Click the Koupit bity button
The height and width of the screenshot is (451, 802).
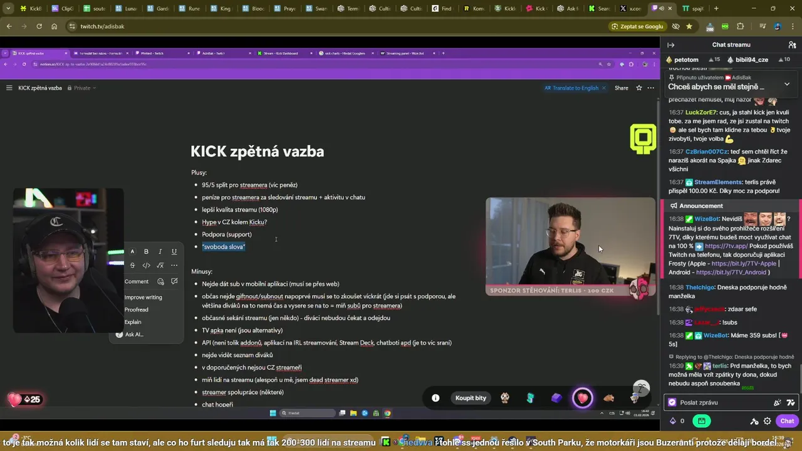pos(471,398)
